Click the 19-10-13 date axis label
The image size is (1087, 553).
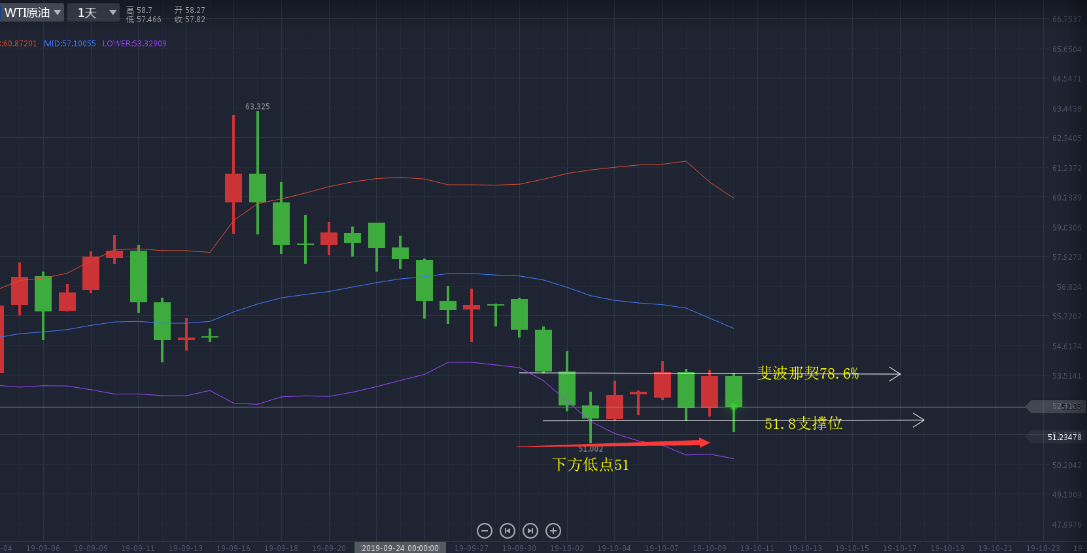[x=805, y=548]
